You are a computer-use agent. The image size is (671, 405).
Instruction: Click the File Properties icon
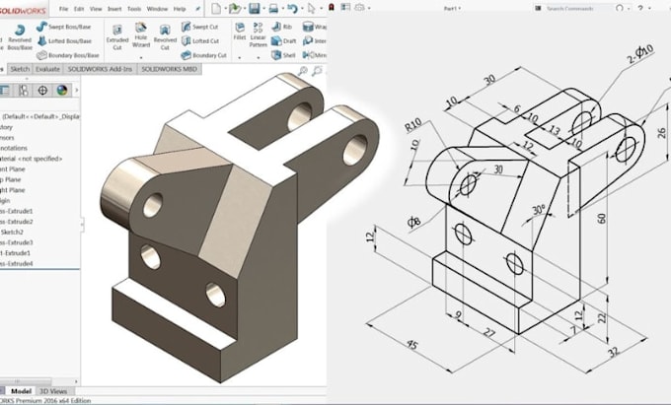point(345,7)
